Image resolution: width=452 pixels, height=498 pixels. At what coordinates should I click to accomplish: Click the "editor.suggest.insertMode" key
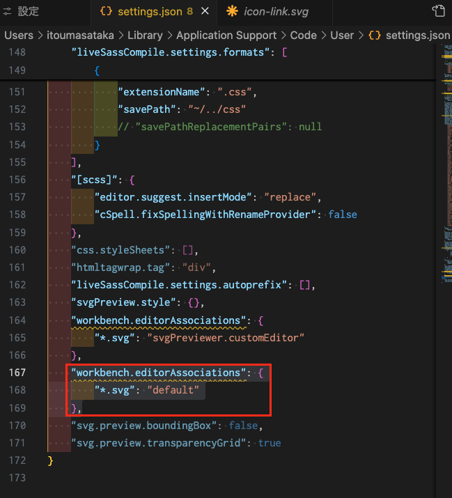173,197
